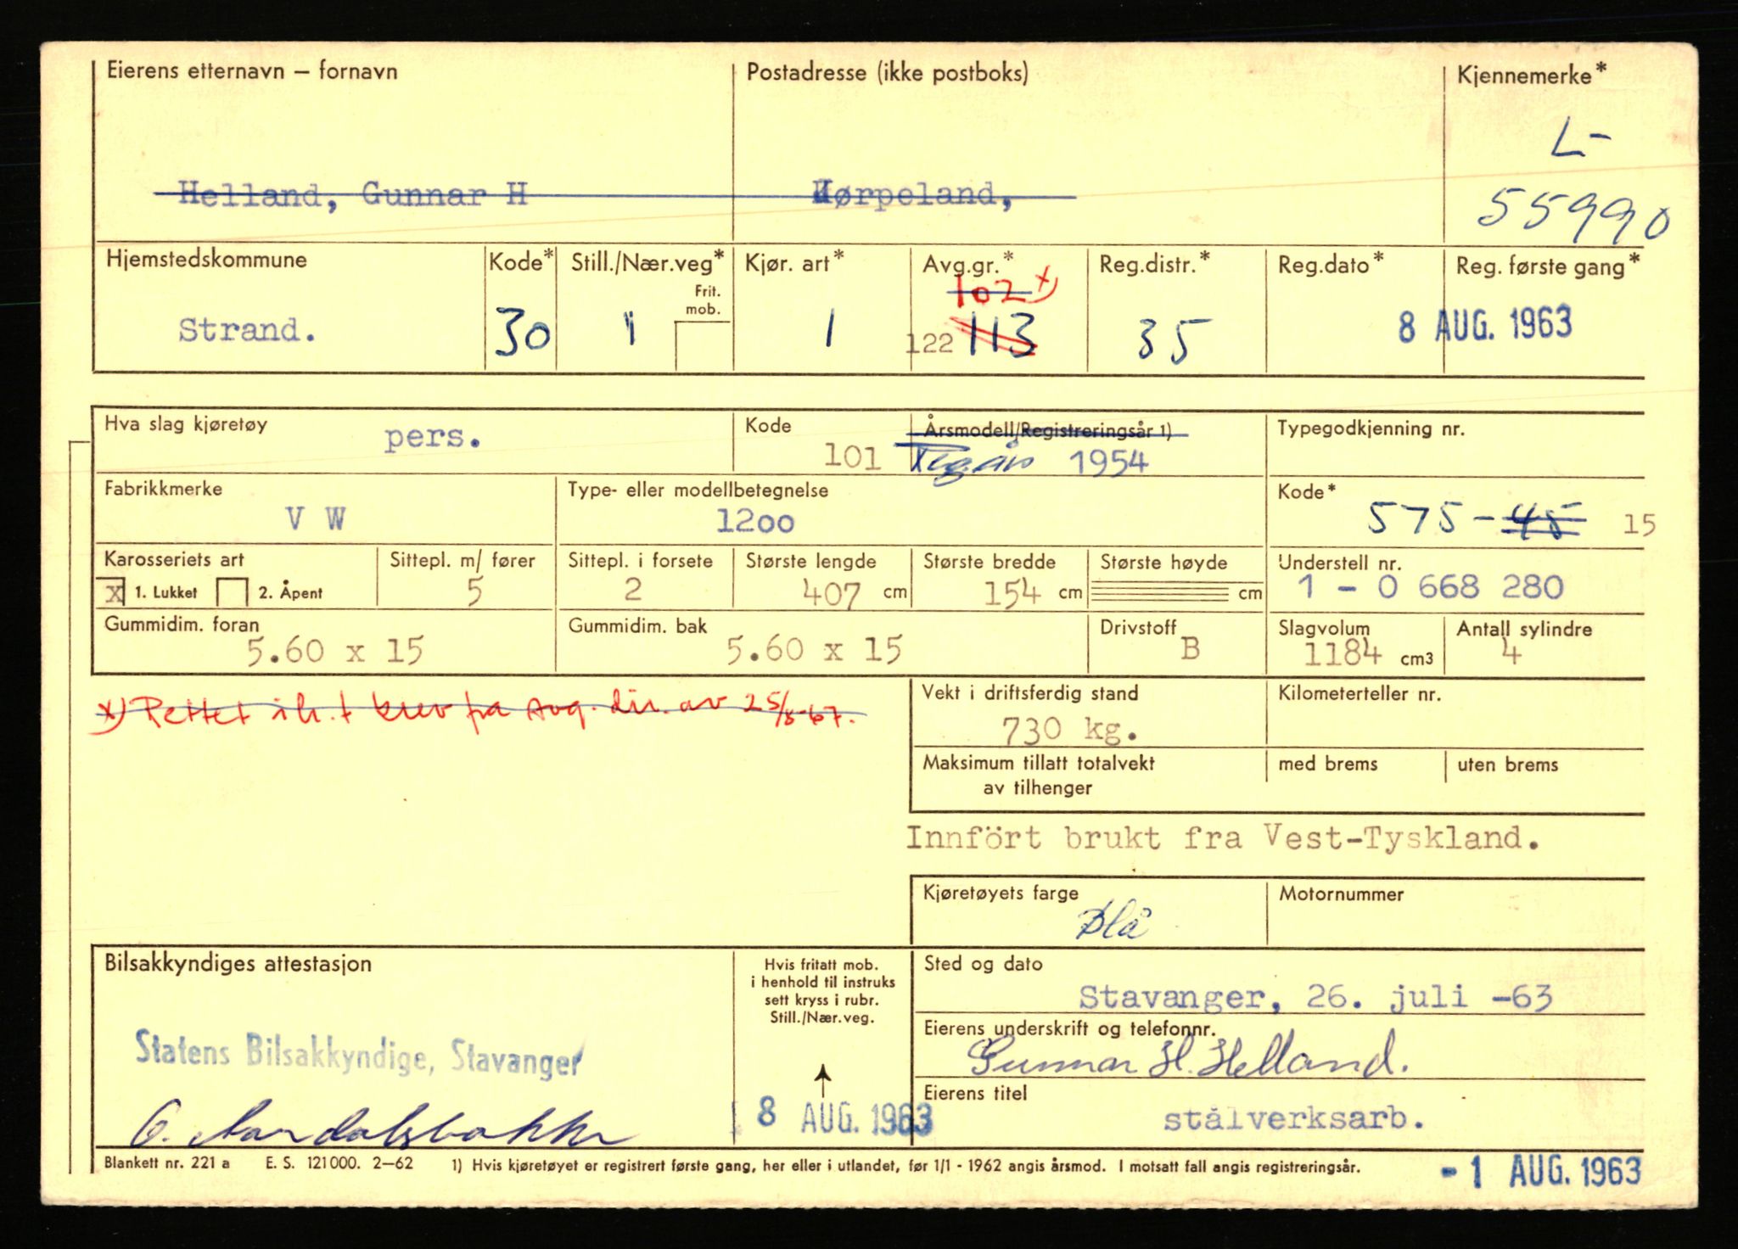Click the front seats value '2'
This screenshot has height=1249, width=1738.
[x=633, y=590]
